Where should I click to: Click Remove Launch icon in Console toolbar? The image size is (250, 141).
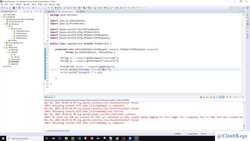coord(204,97)
